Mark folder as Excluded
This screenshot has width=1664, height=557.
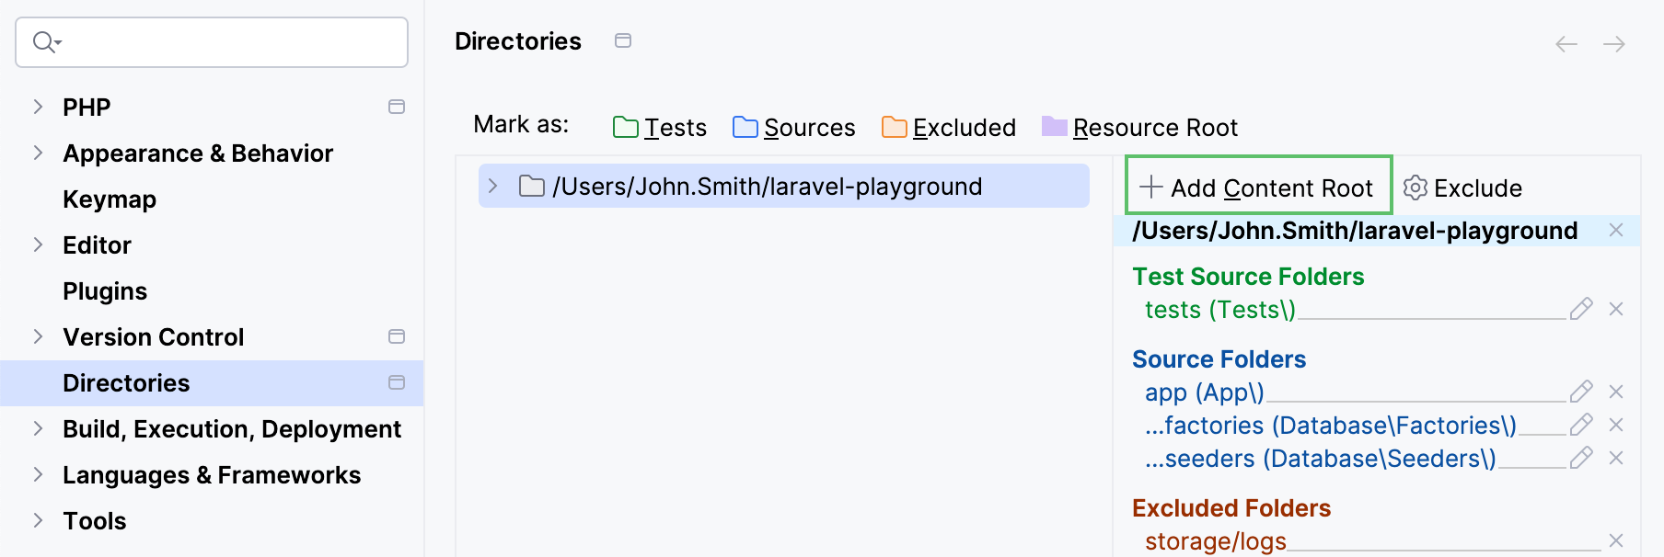point(948,128)
